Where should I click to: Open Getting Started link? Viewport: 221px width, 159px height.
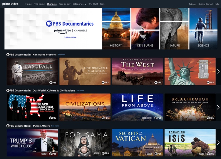click(x=205, y=4)
